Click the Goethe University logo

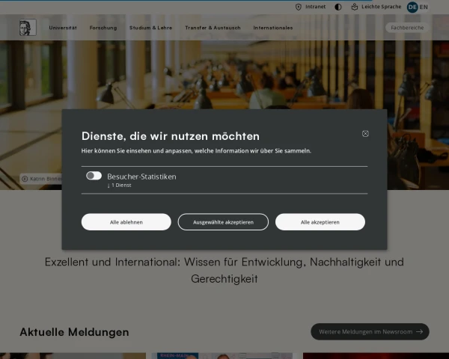28,28
